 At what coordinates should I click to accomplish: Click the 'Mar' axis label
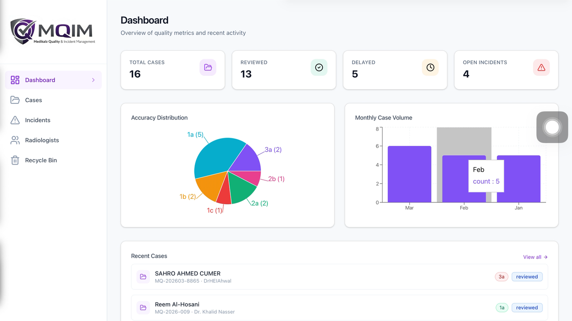409,208
